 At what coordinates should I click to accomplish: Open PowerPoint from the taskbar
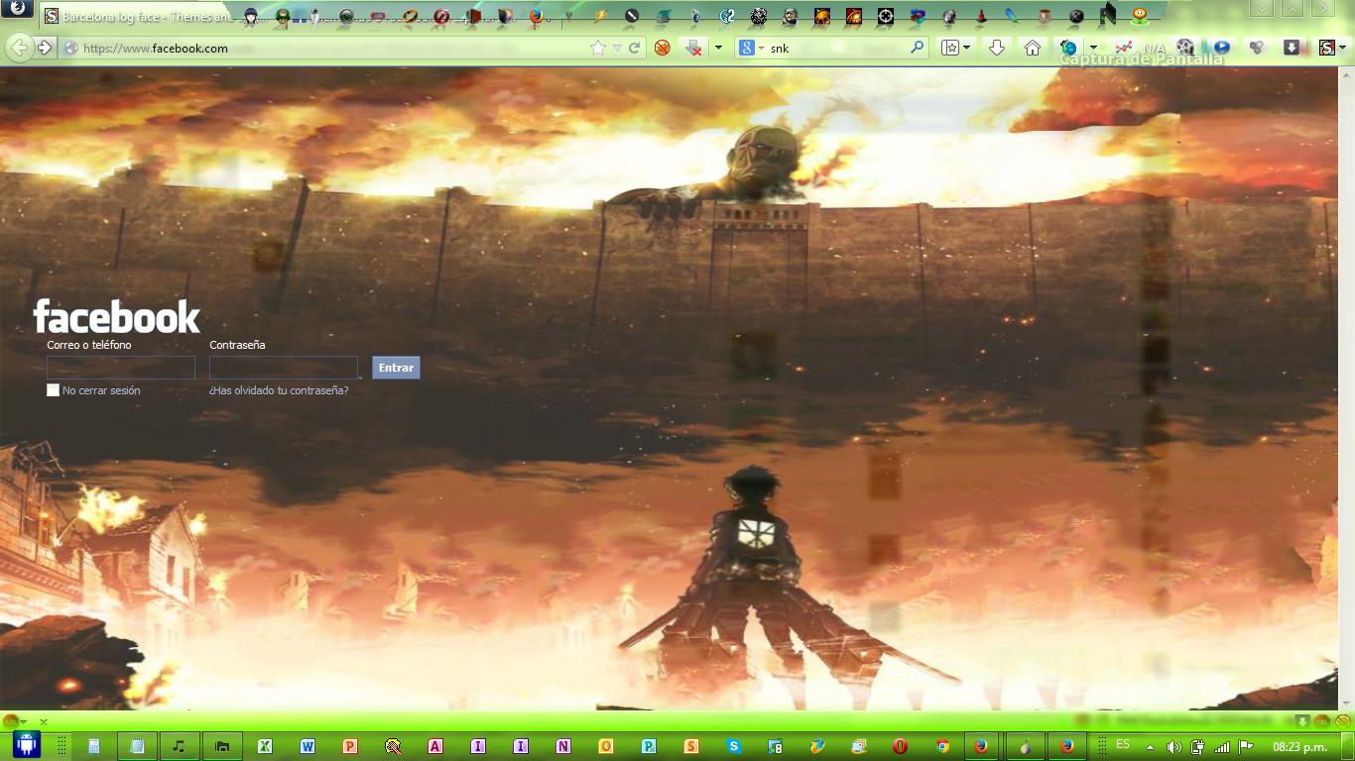pyautogui.click(x=350, y=746)
